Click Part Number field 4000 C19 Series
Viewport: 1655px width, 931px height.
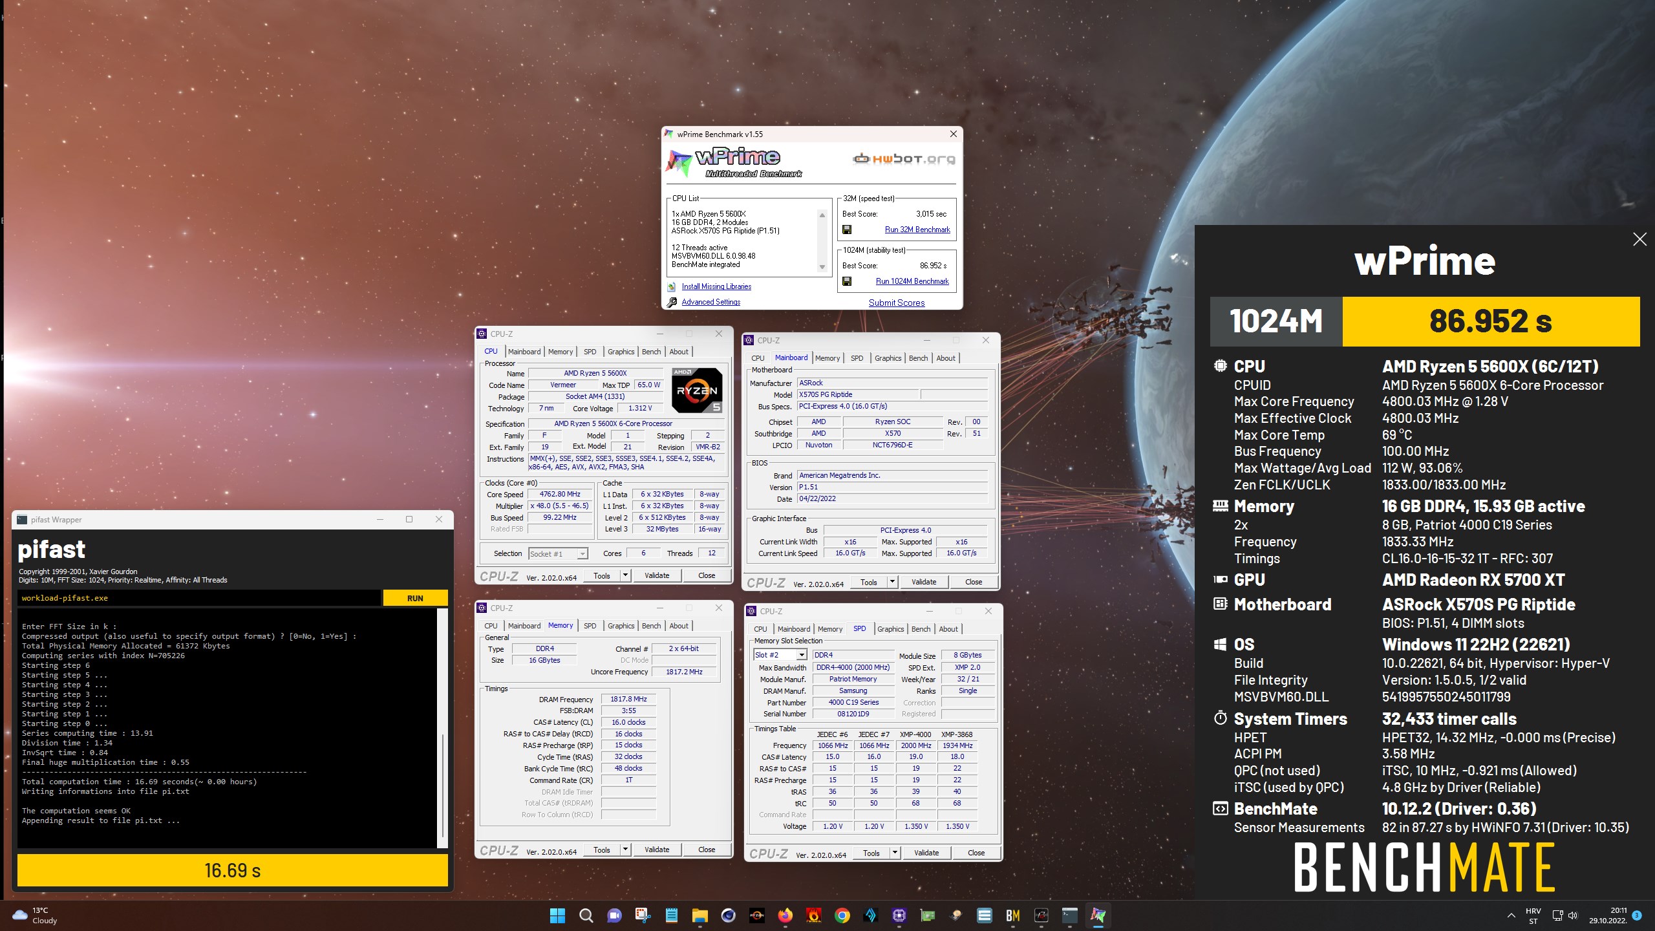(853, 702)
